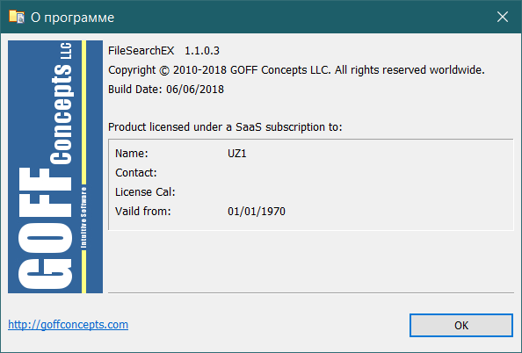Click the License Cal label
The width and height of the screenshot is (522, 353).
point(145,192)
